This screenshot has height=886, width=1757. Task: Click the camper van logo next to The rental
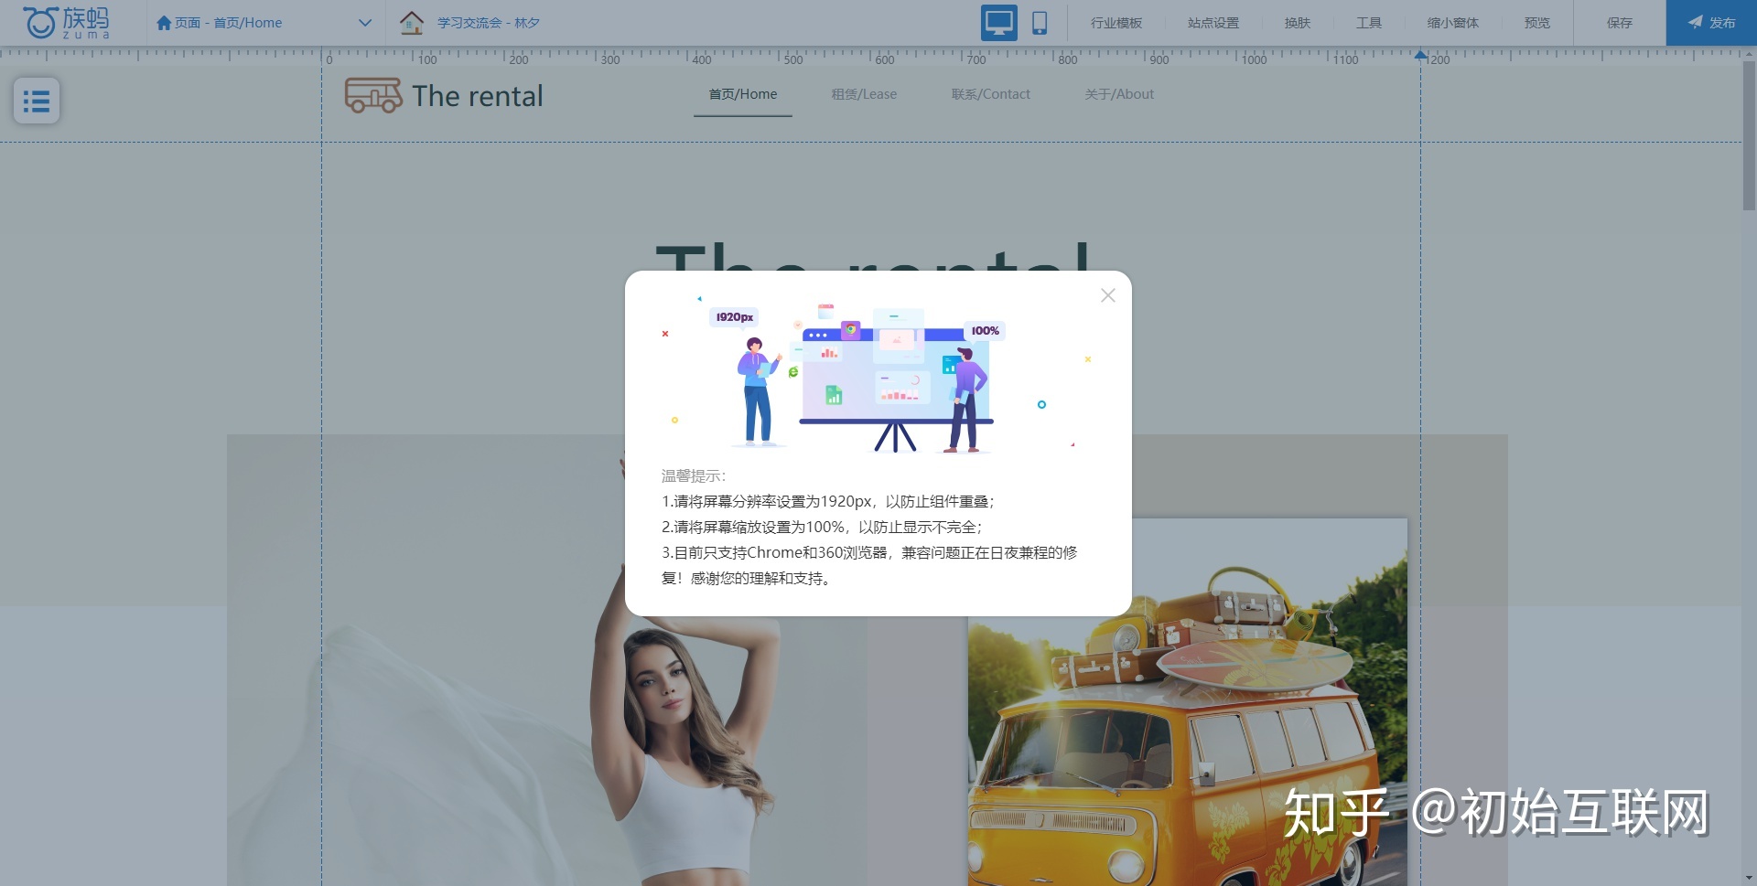pos(374,95)
